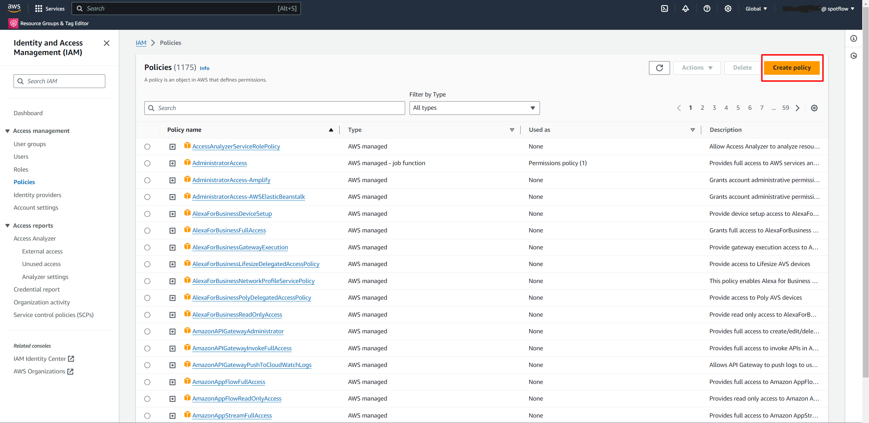Viewport: 869px width, 423px height.
Task: Launch the CloudShell terminal icon
Action: point(665,8)
